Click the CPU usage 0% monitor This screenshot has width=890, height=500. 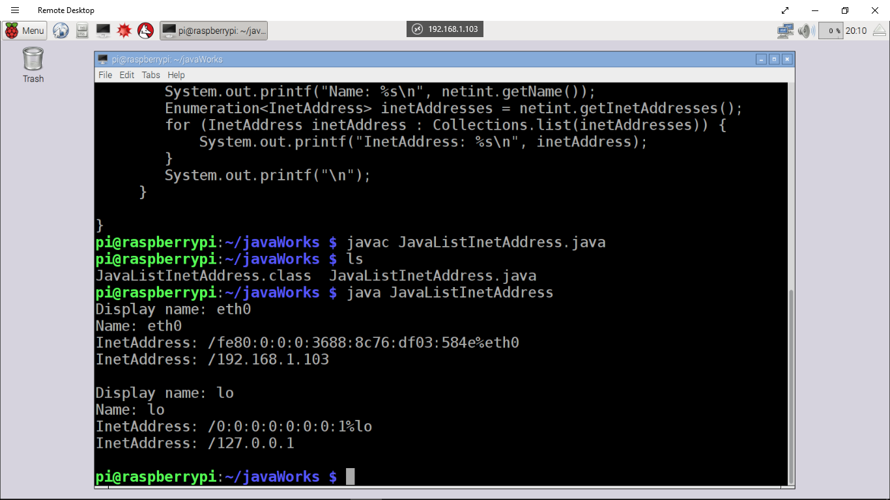(x=831, y=31)
